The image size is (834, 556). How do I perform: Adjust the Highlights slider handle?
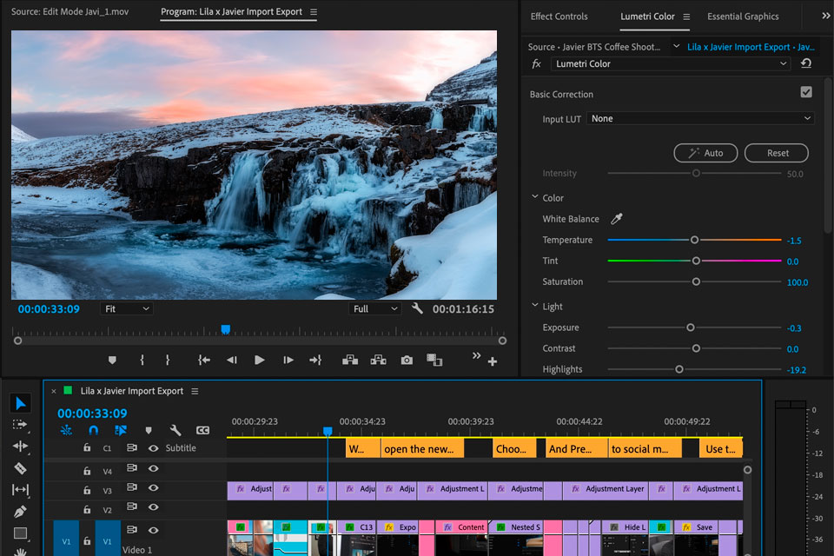(679, 369)
